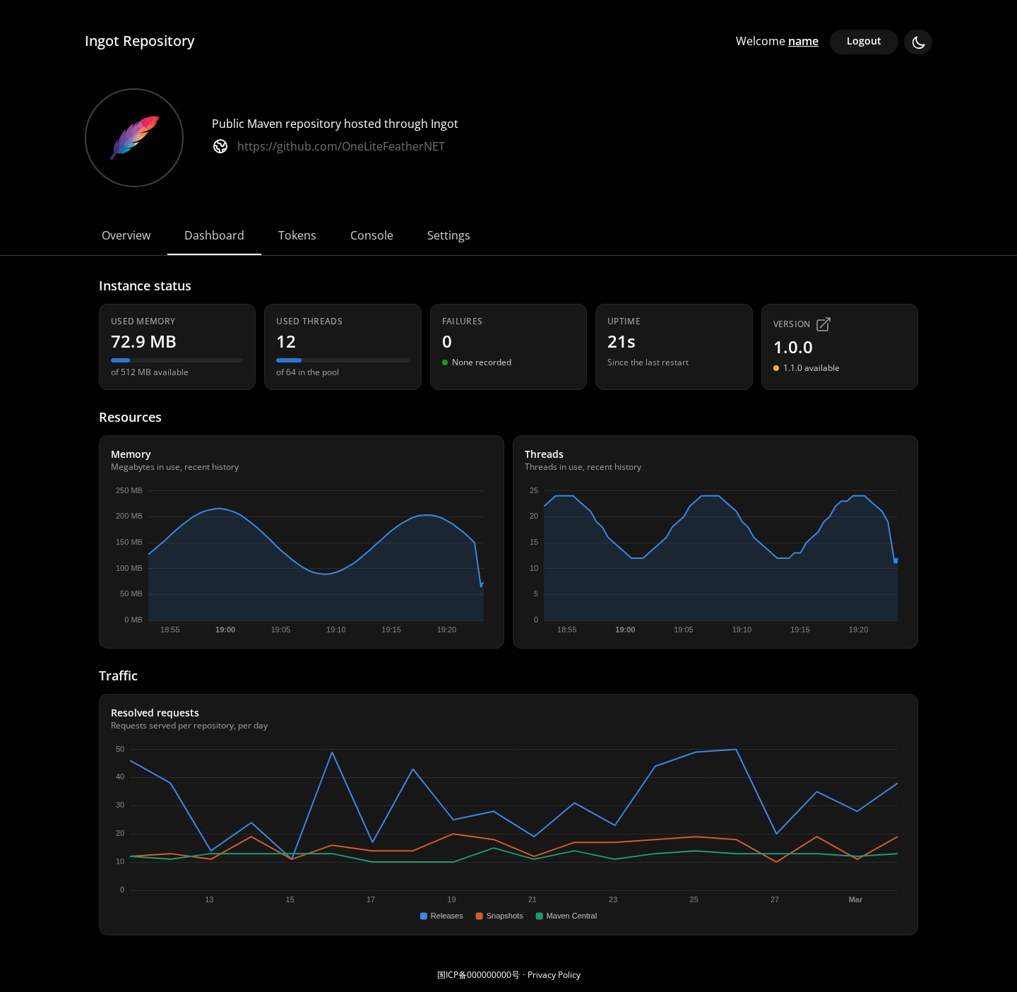Click 'of 64 in the pool' text
Image resolution: width=1017 pixels, height=992 pixels.
click(307, 372)
